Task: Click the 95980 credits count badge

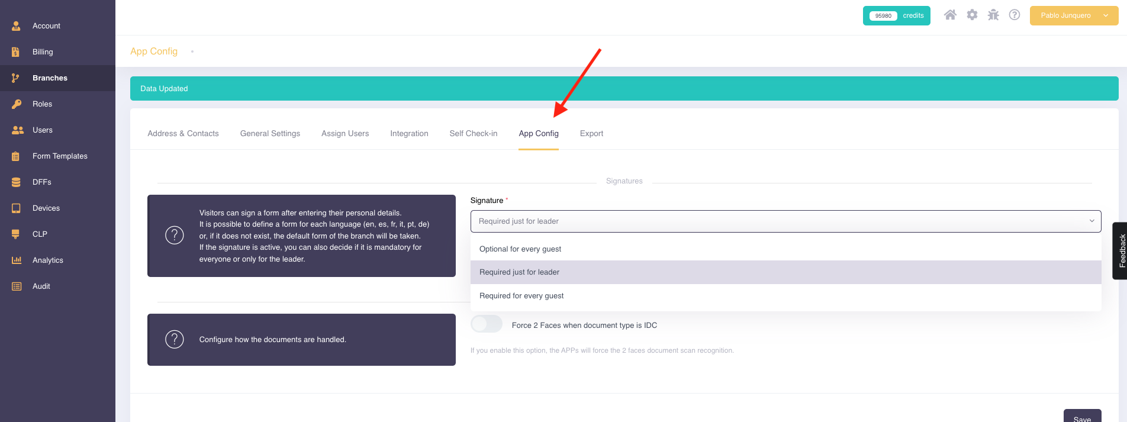Action: click(883, 16)
